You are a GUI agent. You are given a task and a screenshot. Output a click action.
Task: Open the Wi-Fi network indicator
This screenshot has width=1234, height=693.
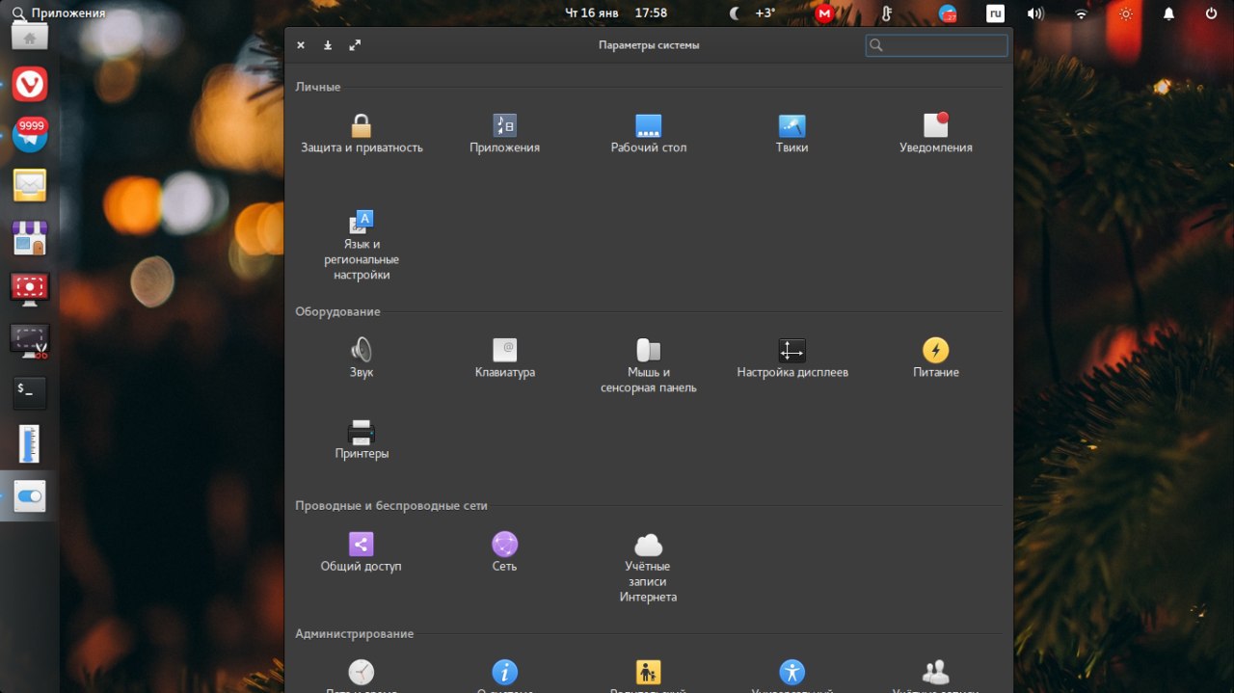[1081, 13]
